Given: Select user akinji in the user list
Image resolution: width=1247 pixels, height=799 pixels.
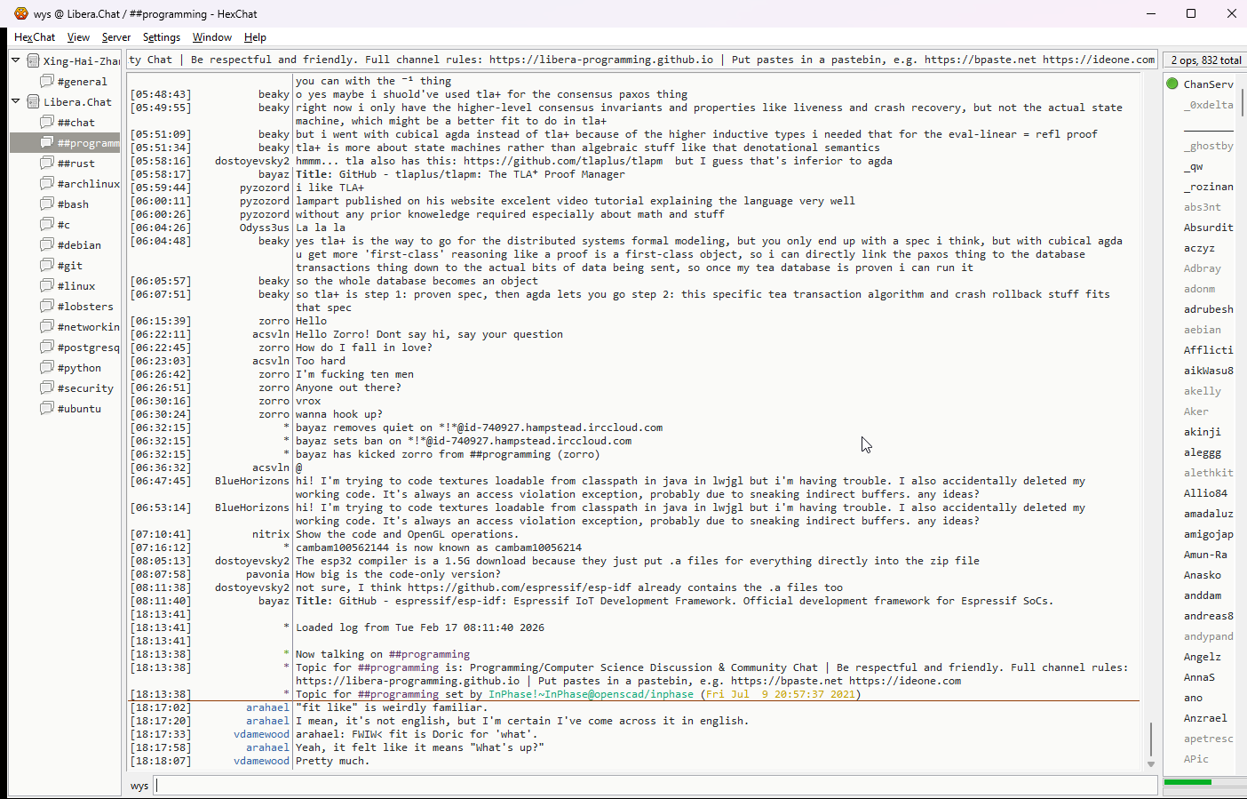Looking at the screenshot, I should [1202, 432].
